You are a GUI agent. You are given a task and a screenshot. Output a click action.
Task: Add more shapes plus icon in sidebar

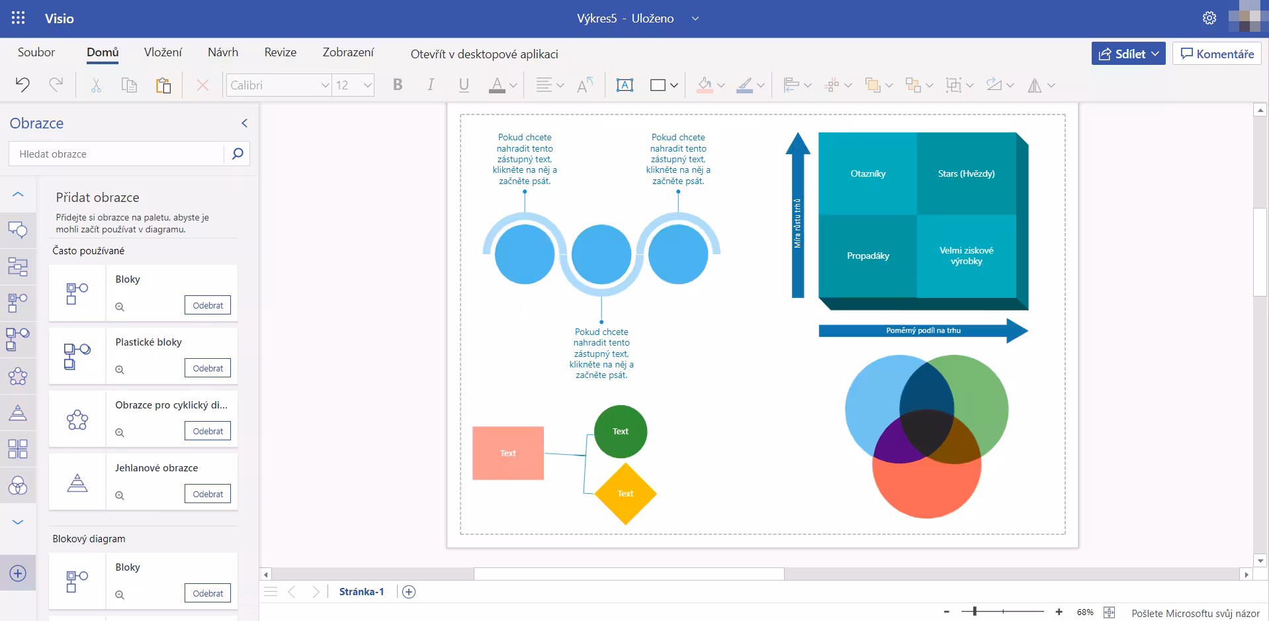pyautogui.click(x=18, y=573)
